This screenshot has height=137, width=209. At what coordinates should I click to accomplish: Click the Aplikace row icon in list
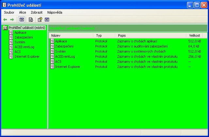[52, 41]
